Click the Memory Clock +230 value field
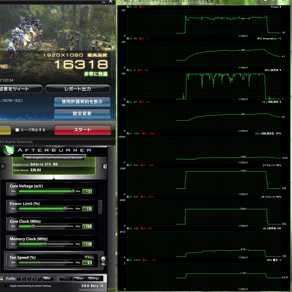The height and width of the screenshot is (292, 292). pos(87,244)
